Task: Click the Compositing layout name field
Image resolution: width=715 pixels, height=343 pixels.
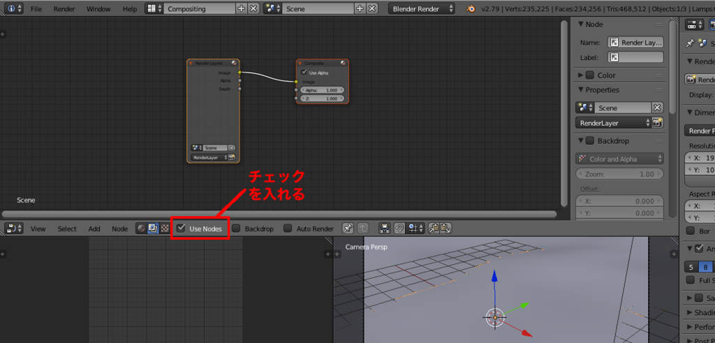Action: (199, 8)
